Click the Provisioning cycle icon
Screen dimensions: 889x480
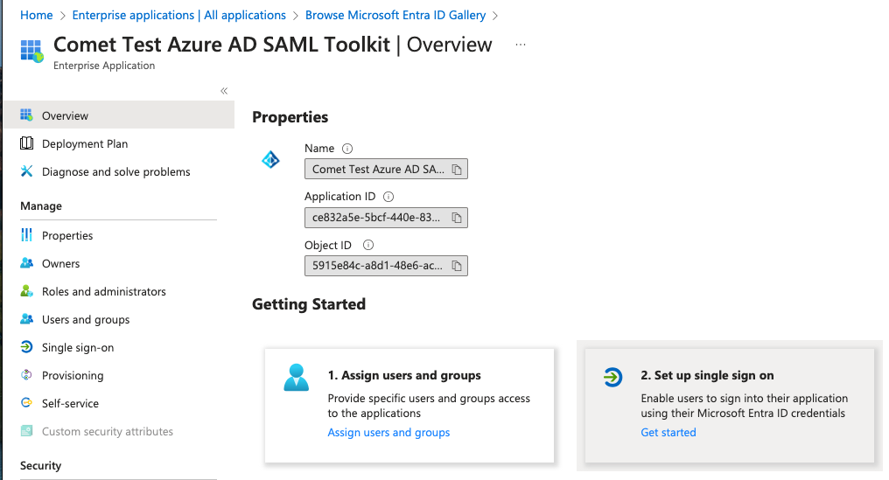(x=26, y=374)
